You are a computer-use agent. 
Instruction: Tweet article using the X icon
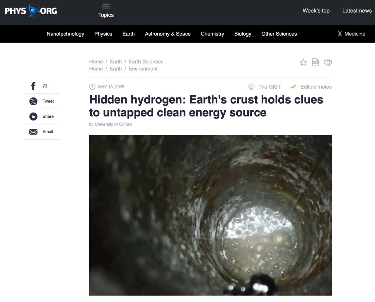click(33, 101)
